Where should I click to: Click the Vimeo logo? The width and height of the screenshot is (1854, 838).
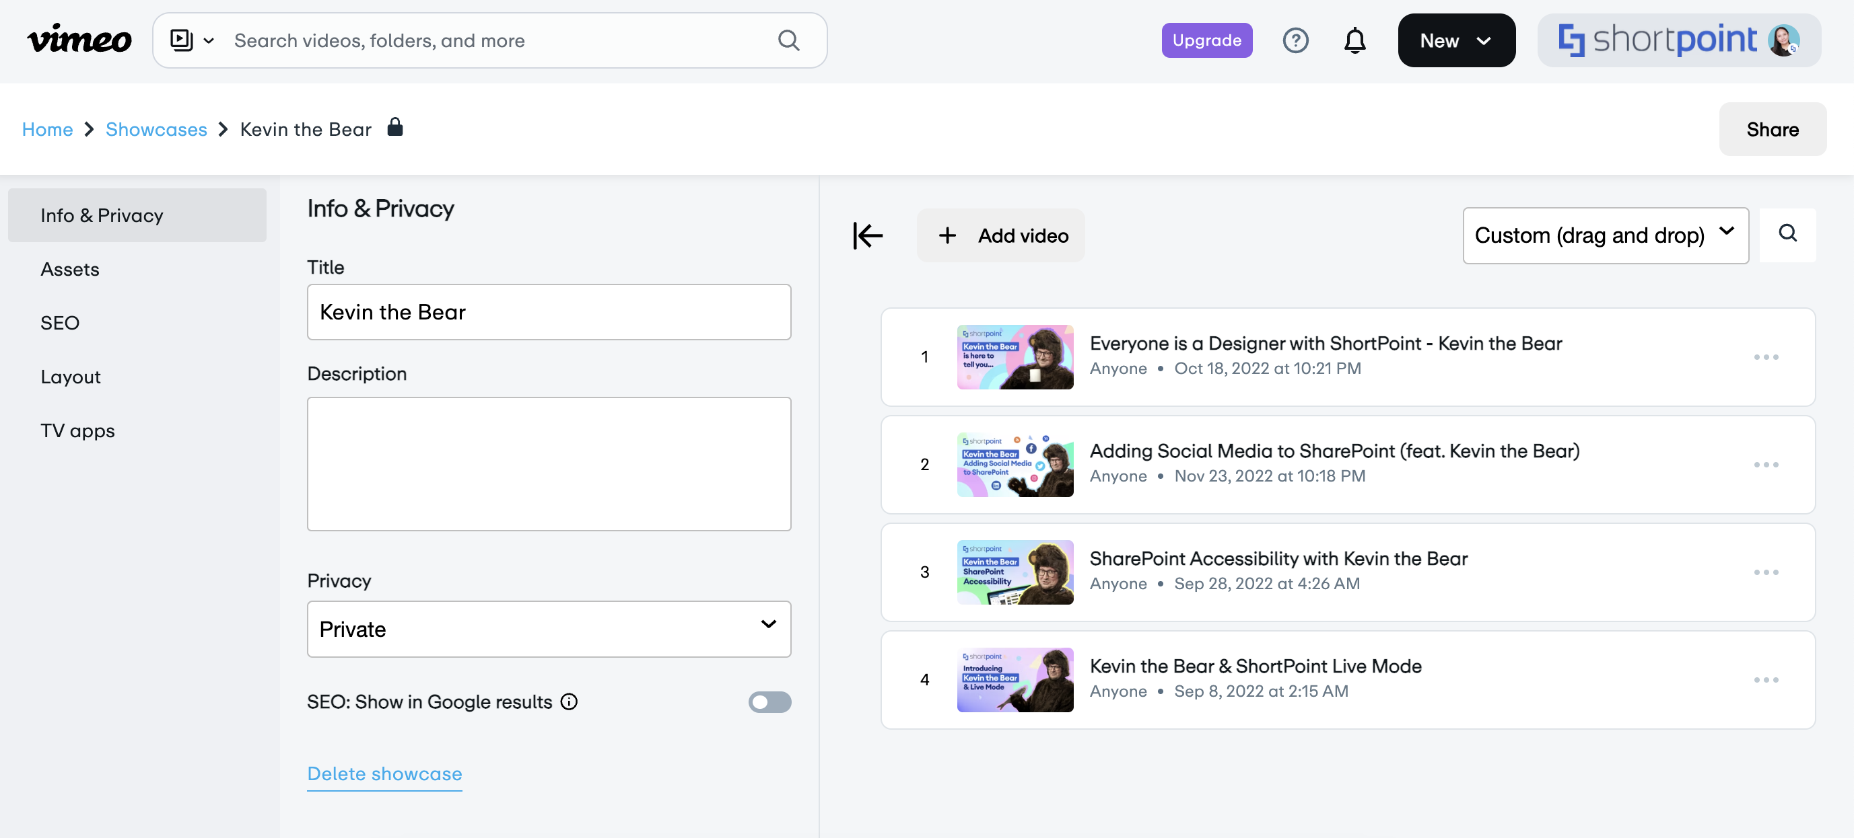point(79,40)
